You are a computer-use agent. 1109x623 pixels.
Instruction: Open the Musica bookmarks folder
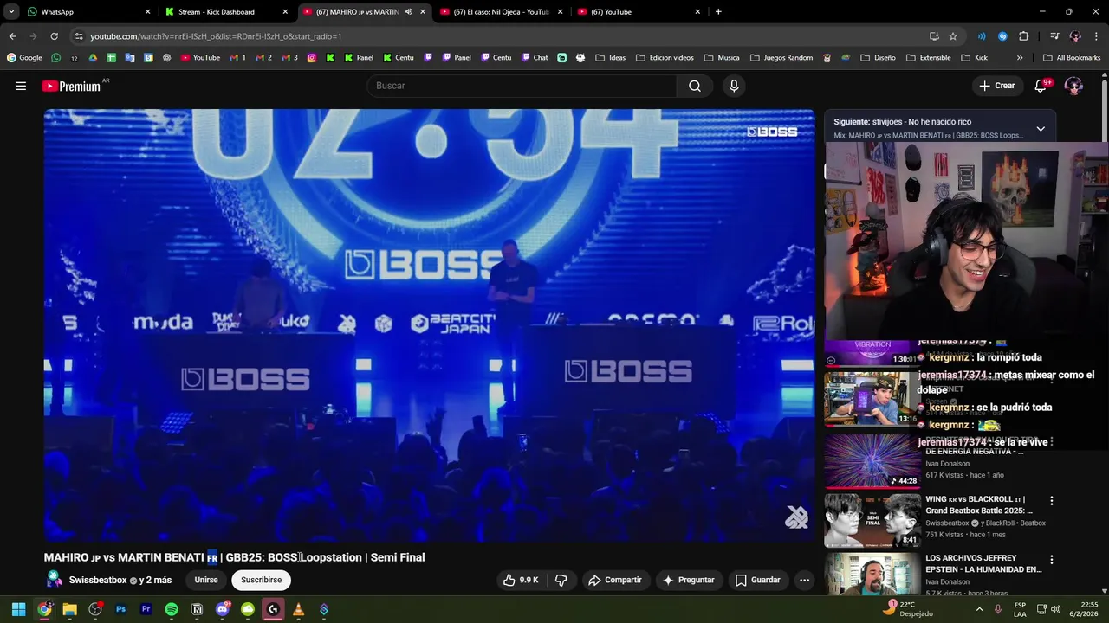(722, 58)
